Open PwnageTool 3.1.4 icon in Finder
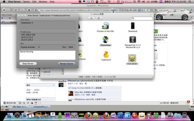This screenshot has width=194, height=121. point(133,40)
